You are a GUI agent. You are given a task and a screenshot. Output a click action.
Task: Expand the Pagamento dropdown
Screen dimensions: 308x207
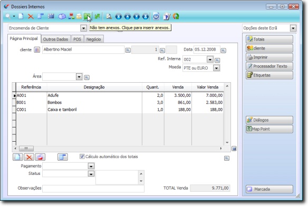[x=91, y=166]
